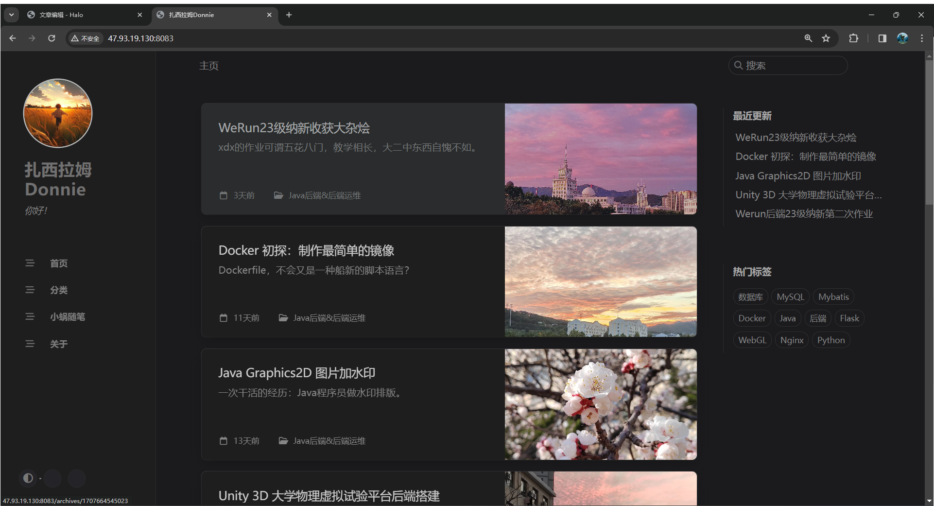Open the browser extensions puzzle icon

point(853,38)
